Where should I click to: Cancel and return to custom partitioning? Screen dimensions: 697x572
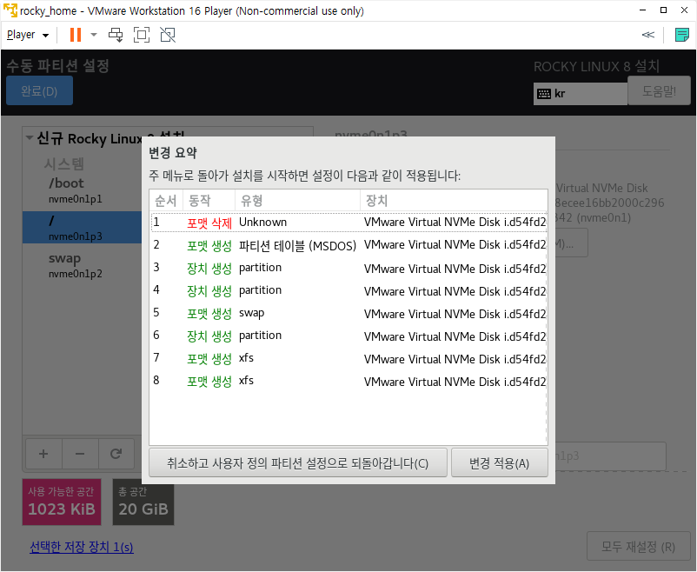point(298,463)
